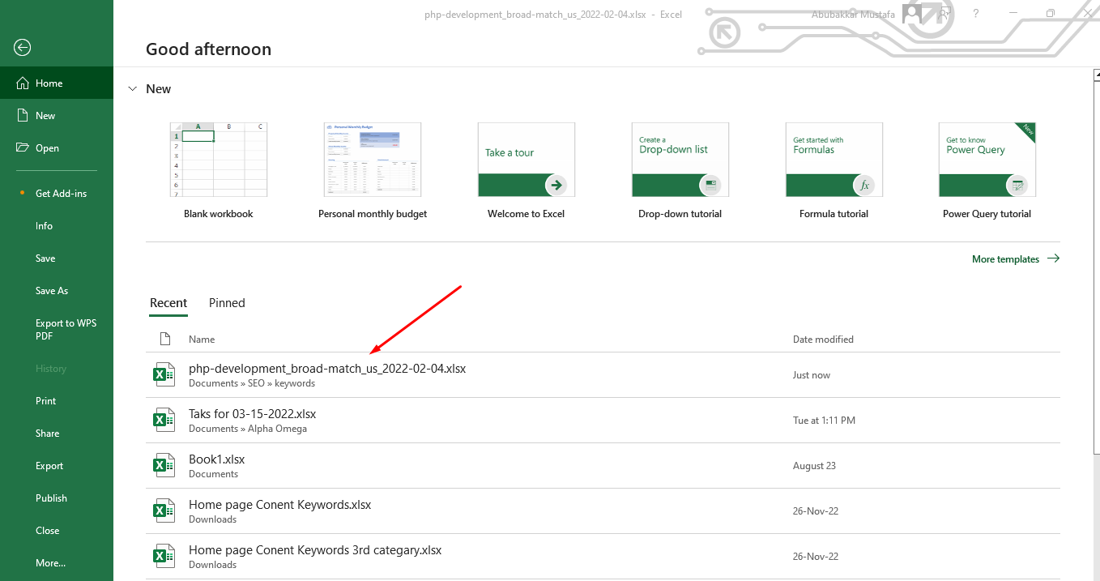Image resolution: width=1100 pixels, height=581 pixels.
Task: Switch to the Pinned tab
Action: tap(226, 302)
